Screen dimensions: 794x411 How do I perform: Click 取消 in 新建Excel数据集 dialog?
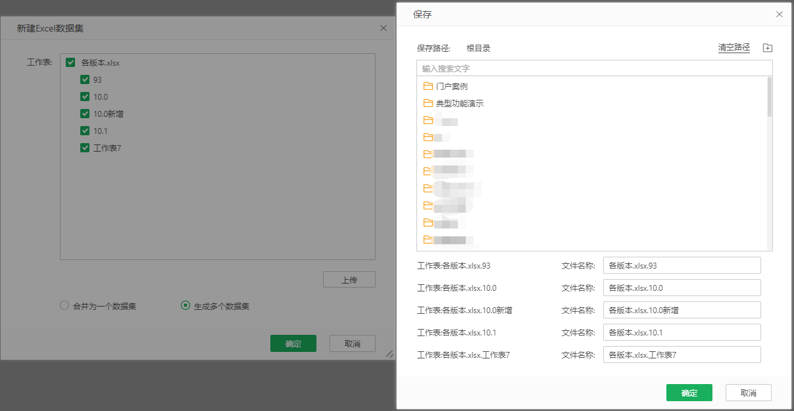pos(353,343)
